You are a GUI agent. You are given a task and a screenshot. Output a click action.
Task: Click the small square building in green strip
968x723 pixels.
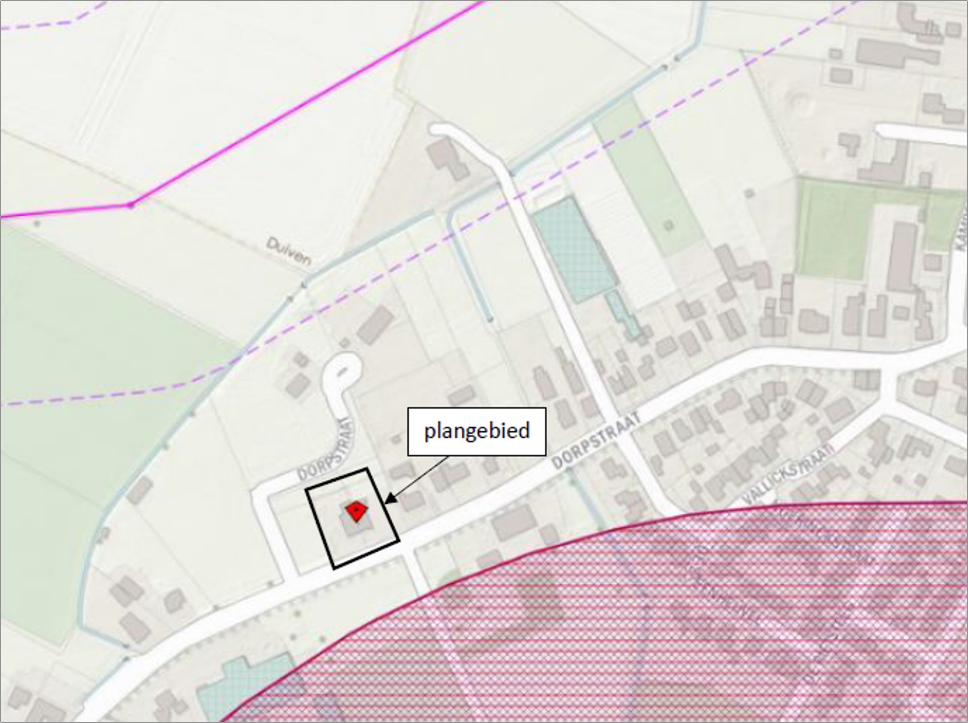pyautogui.click(x=669, y=225)
